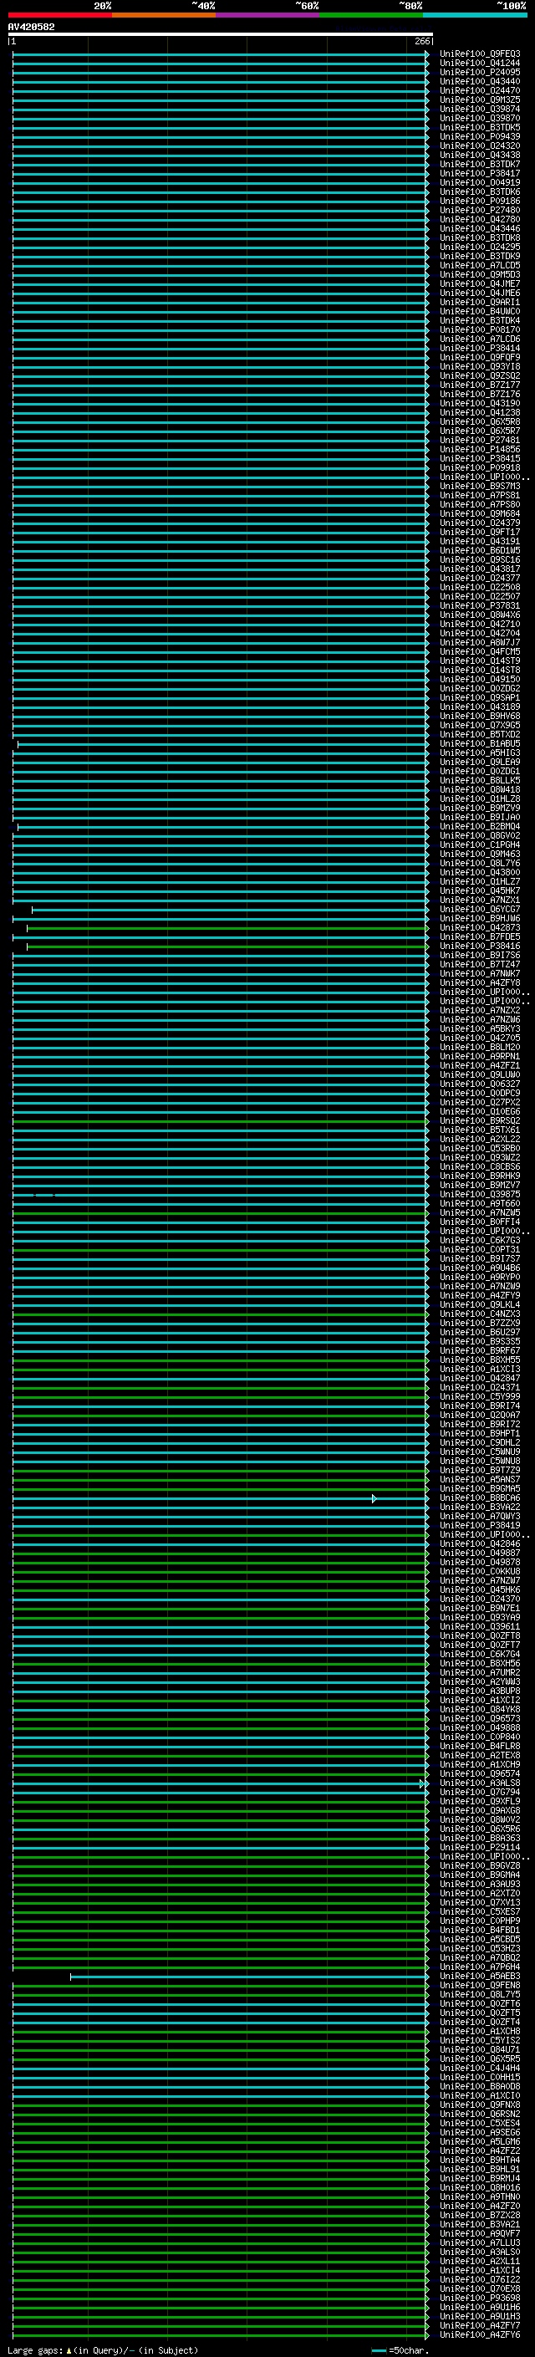Open the UniRef100_P38416 hit label
The height and width of the screenshot is (2357, 535).
coord(479,946)
